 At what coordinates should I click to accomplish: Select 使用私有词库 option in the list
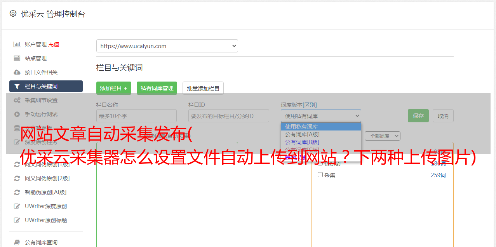pyautogui.click(x=321, y=126)
